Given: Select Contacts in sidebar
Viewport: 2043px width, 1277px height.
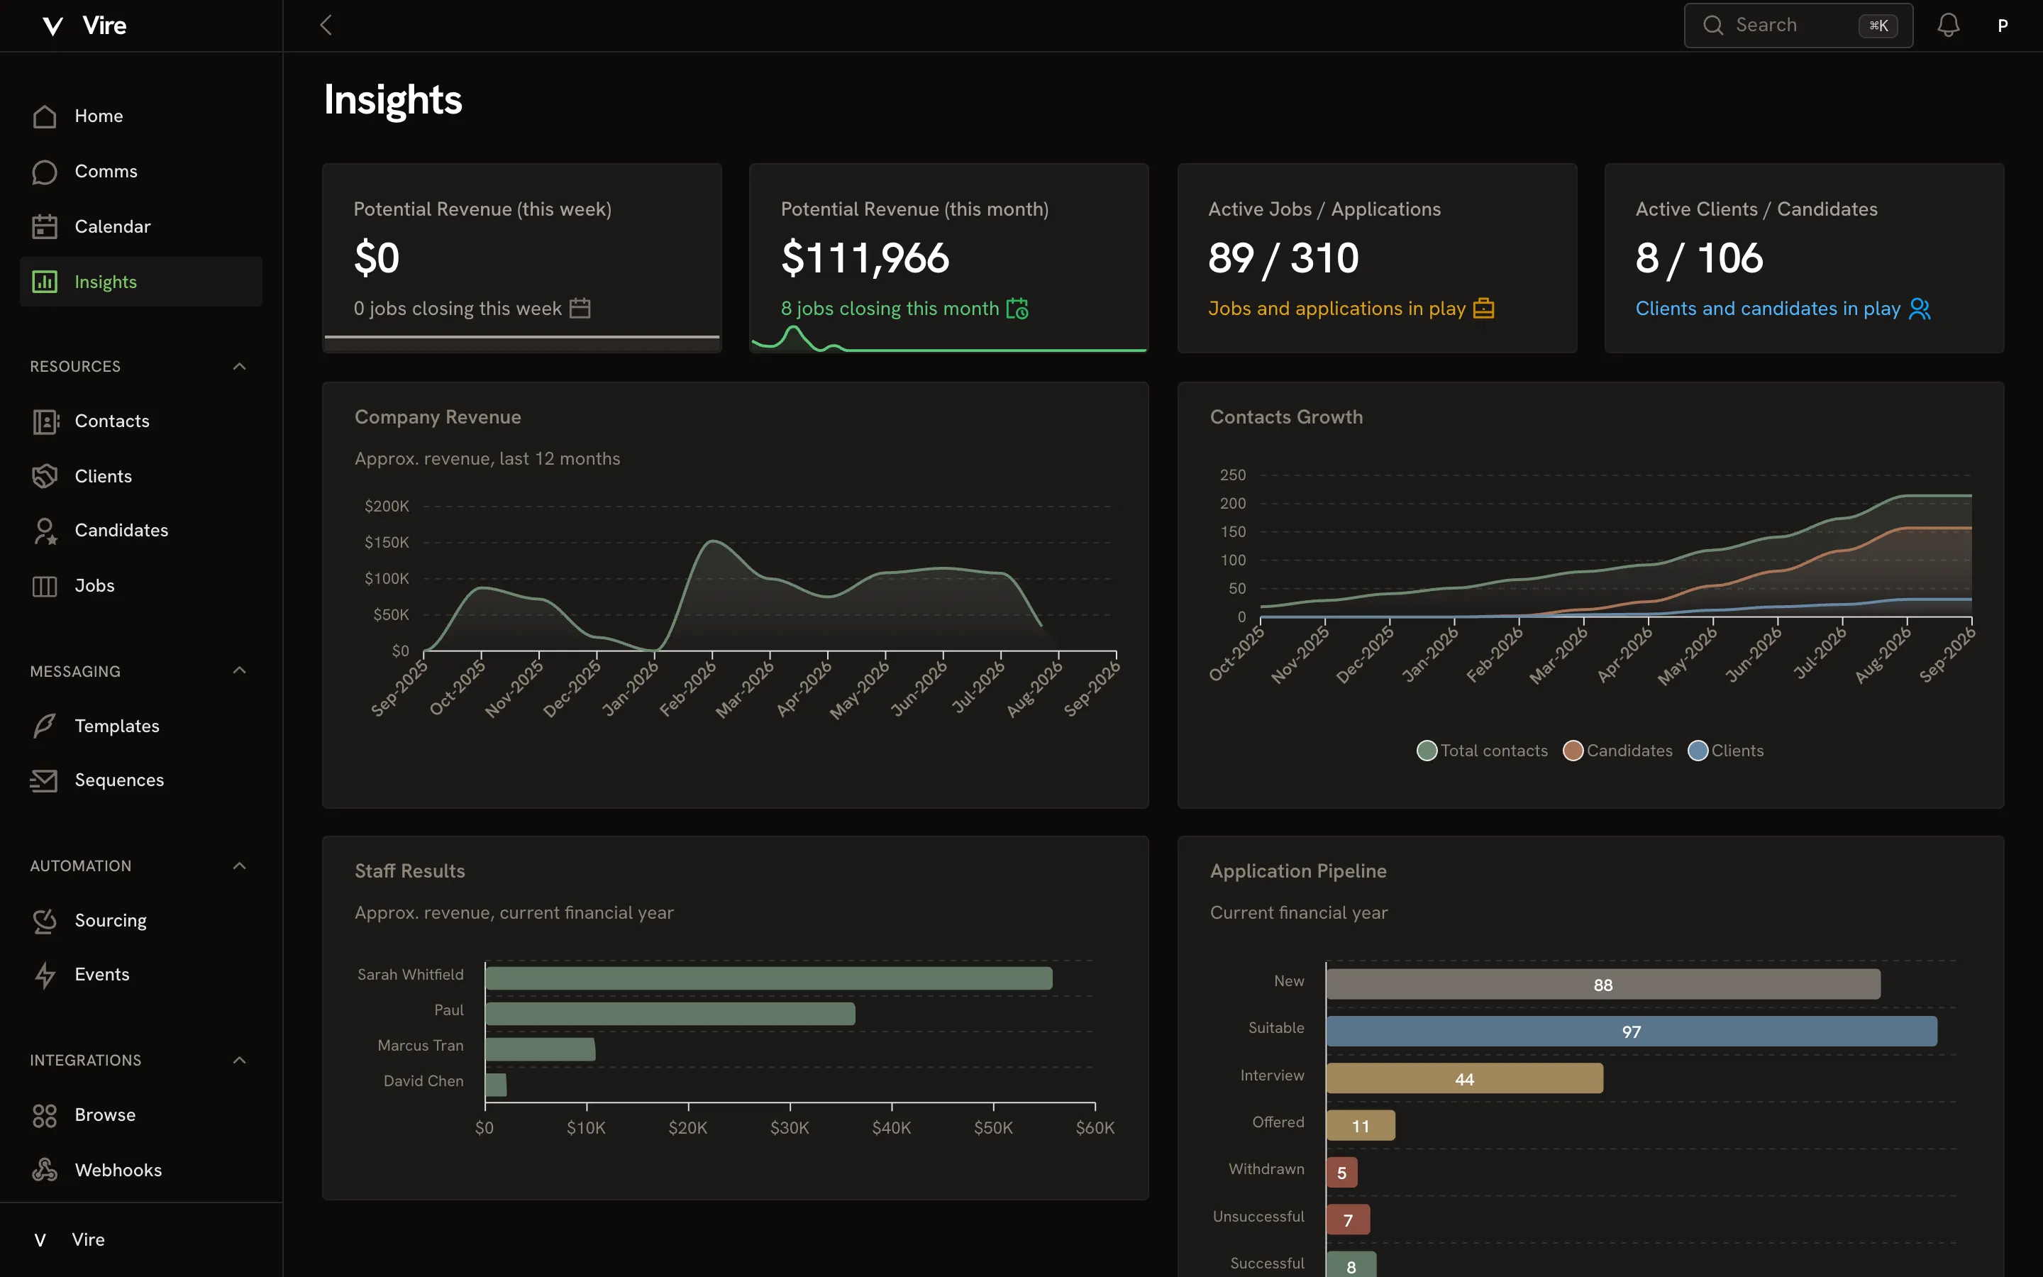Looking at the screenshot, I should [x=141, y=421].
